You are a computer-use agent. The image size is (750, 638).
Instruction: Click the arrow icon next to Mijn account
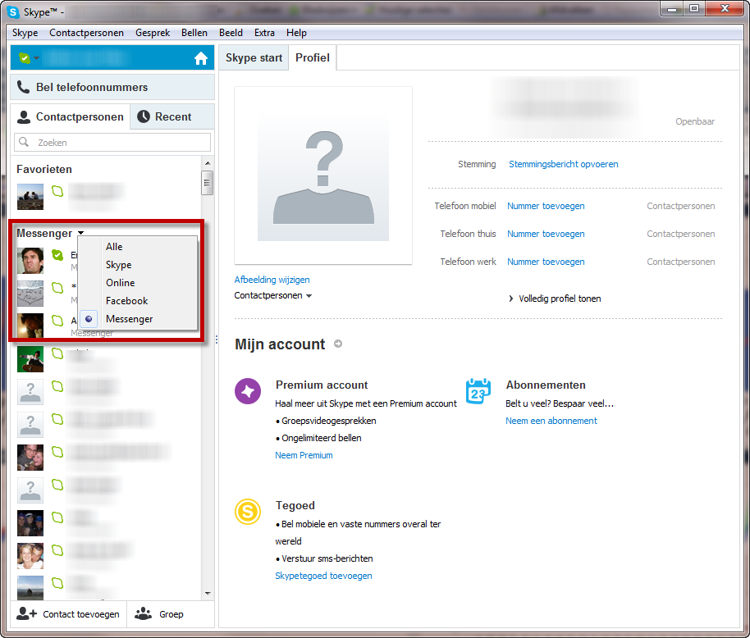pyautogui.click(x=338, y=344)
